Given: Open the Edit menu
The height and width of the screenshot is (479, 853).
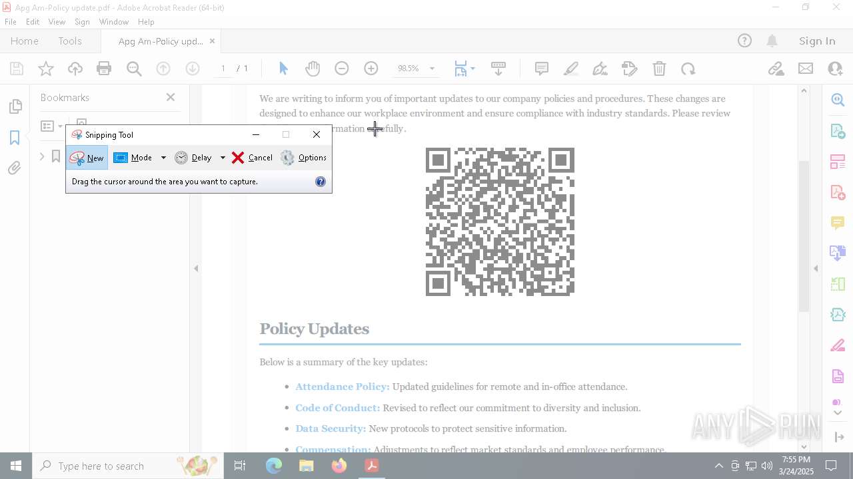Looking at the screenshot, I should [33, 22].
